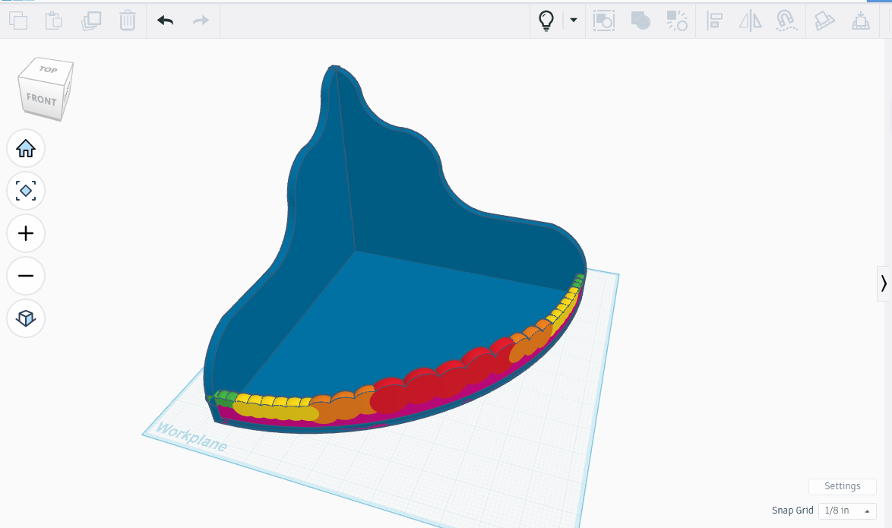Zoom out with the minus button
Image resolution: width=892 pixels, height=528 pixels.
click(x=26, y=276)
